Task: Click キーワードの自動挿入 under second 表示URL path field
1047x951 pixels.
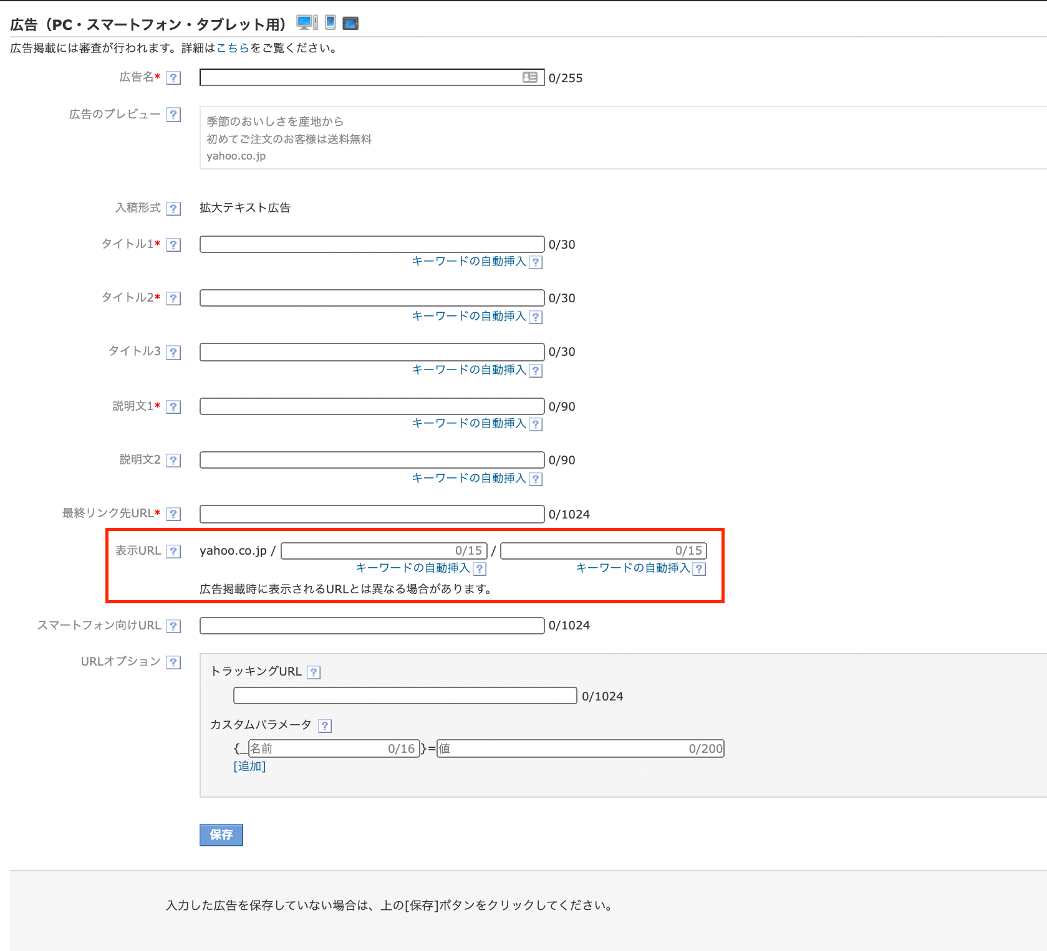Action: (633, 568)
